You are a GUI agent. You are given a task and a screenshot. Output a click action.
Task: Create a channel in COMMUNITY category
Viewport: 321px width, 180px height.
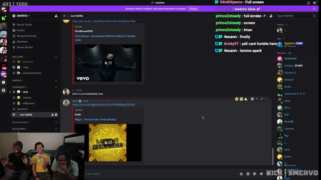[56, 87]
